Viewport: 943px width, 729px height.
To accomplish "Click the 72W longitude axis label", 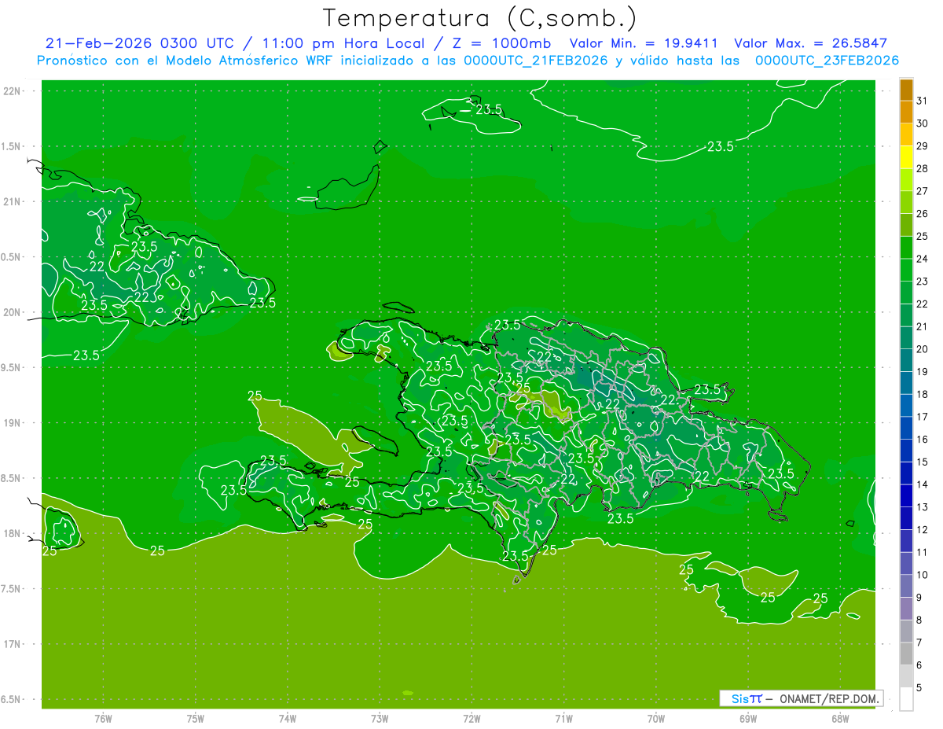I will pyautogui.click(x=472, y=718).
